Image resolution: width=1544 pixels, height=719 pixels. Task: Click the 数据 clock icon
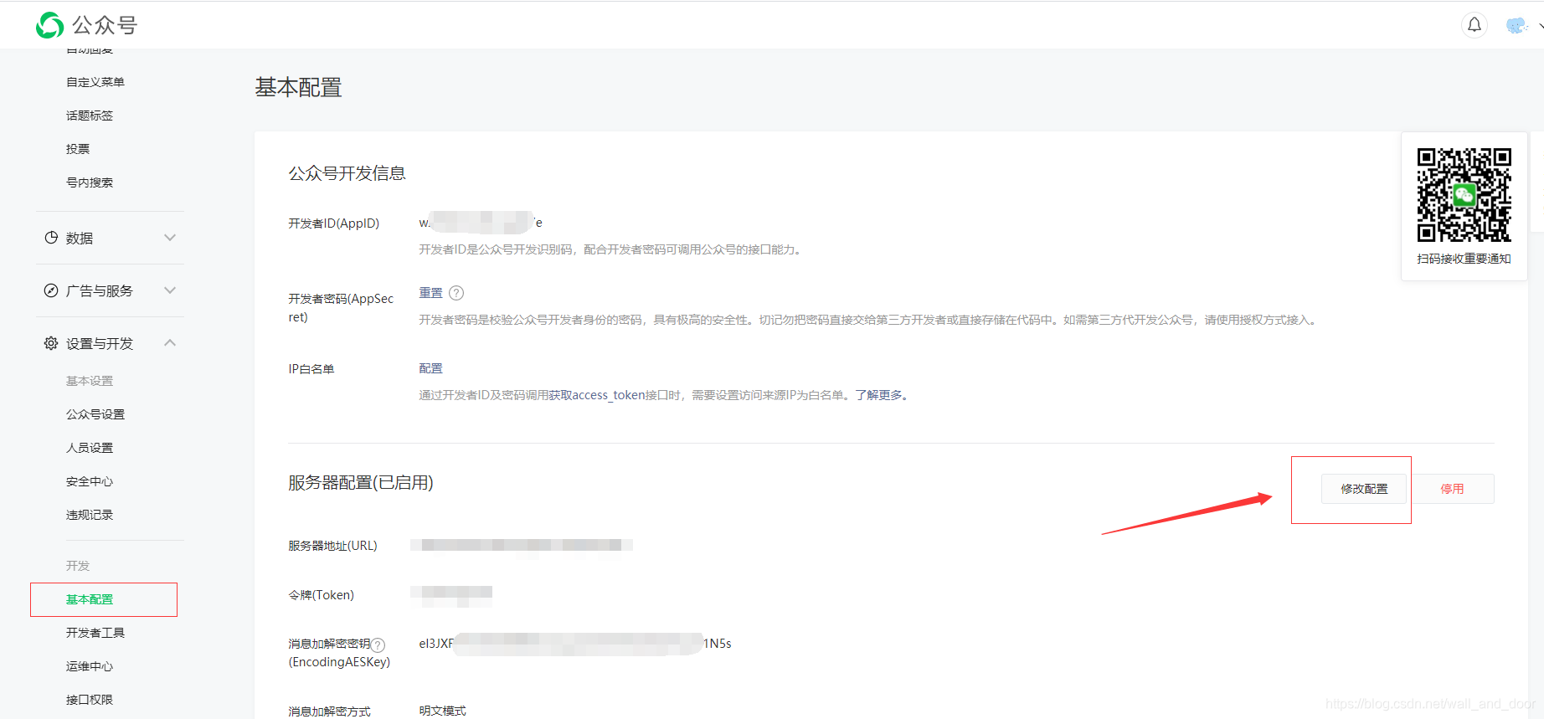(x=51, y=238)
